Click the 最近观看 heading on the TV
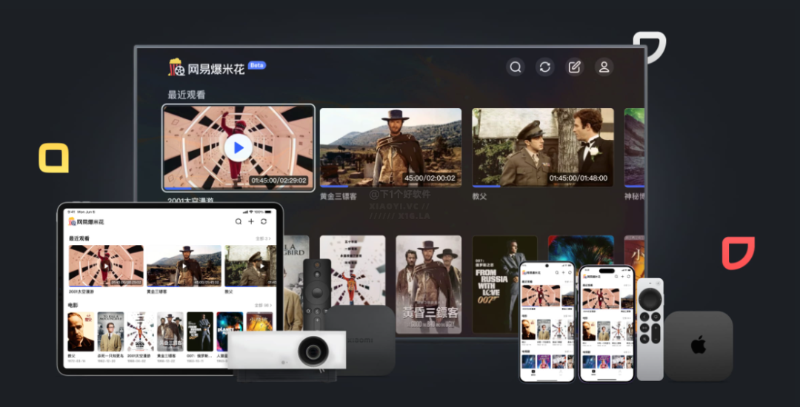Viewport: 800px width, 407px height. click(x=187, y=95)
